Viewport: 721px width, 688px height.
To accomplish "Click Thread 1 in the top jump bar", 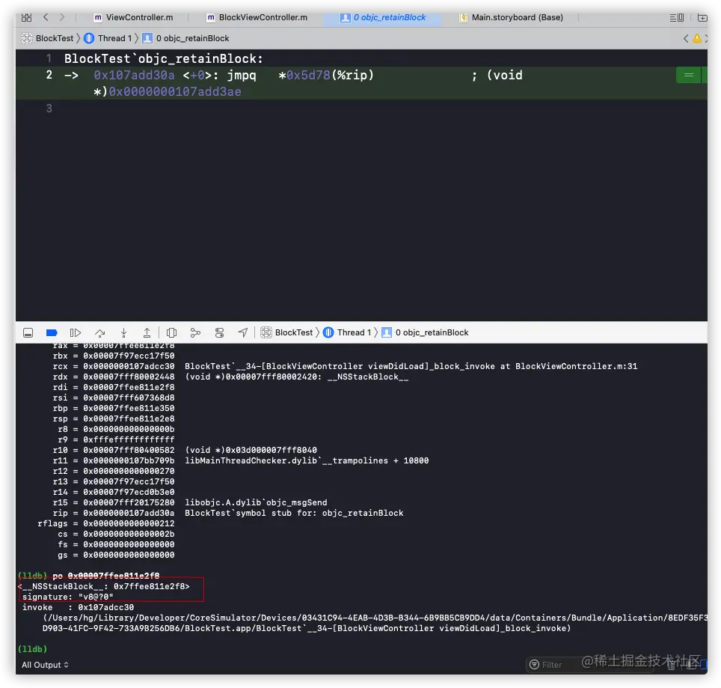I will pyautogui.click(x=108, y=38).
